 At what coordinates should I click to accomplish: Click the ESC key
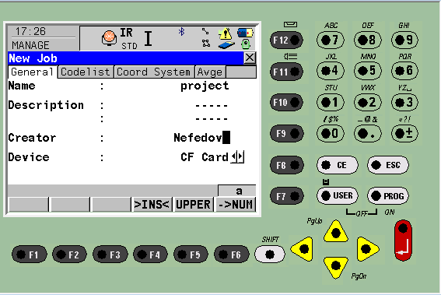[388, 165]
